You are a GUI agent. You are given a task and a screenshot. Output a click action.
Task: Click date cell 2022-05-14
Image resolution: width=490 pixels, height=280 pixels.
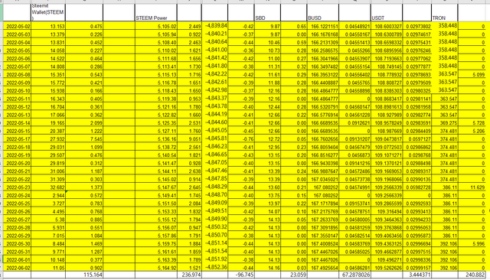(17, 123)
